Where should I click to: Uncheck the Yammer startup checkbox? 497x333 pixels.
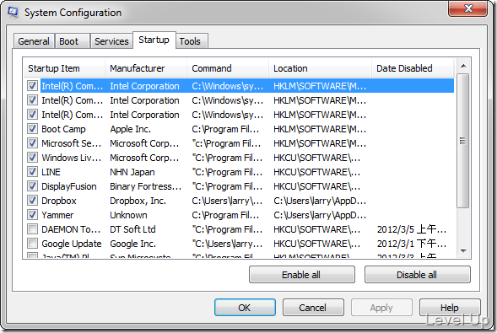click(32, 215)
